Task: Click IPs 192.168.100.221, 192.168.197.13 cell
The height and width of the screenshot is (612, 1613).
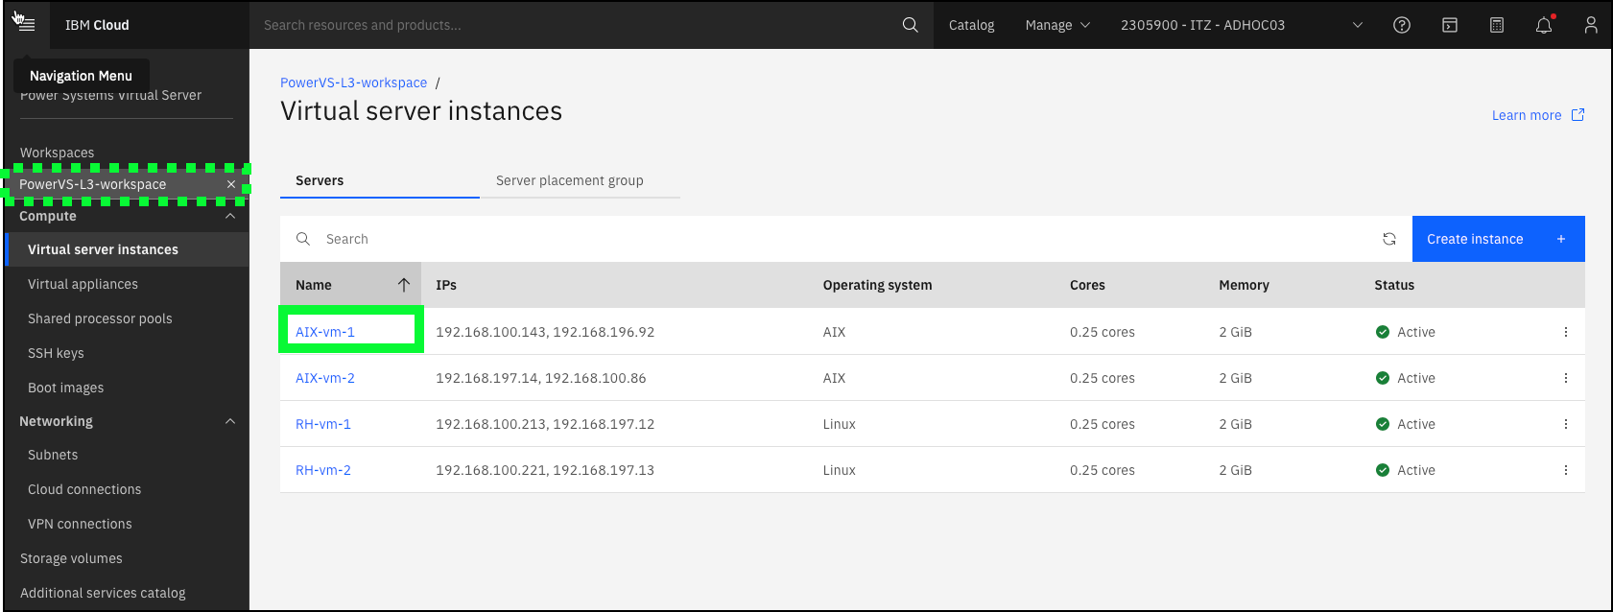Action: click(x=545, y=470)
